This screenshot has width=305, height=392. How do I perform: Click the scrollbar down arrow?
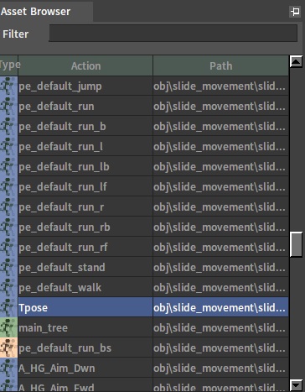pyautogui.click(x=296, y=385)
